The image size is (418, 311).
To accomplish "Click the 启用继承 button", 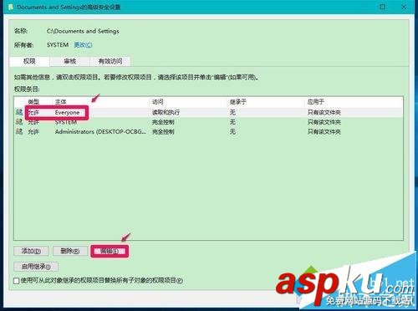I will [36, 267].
